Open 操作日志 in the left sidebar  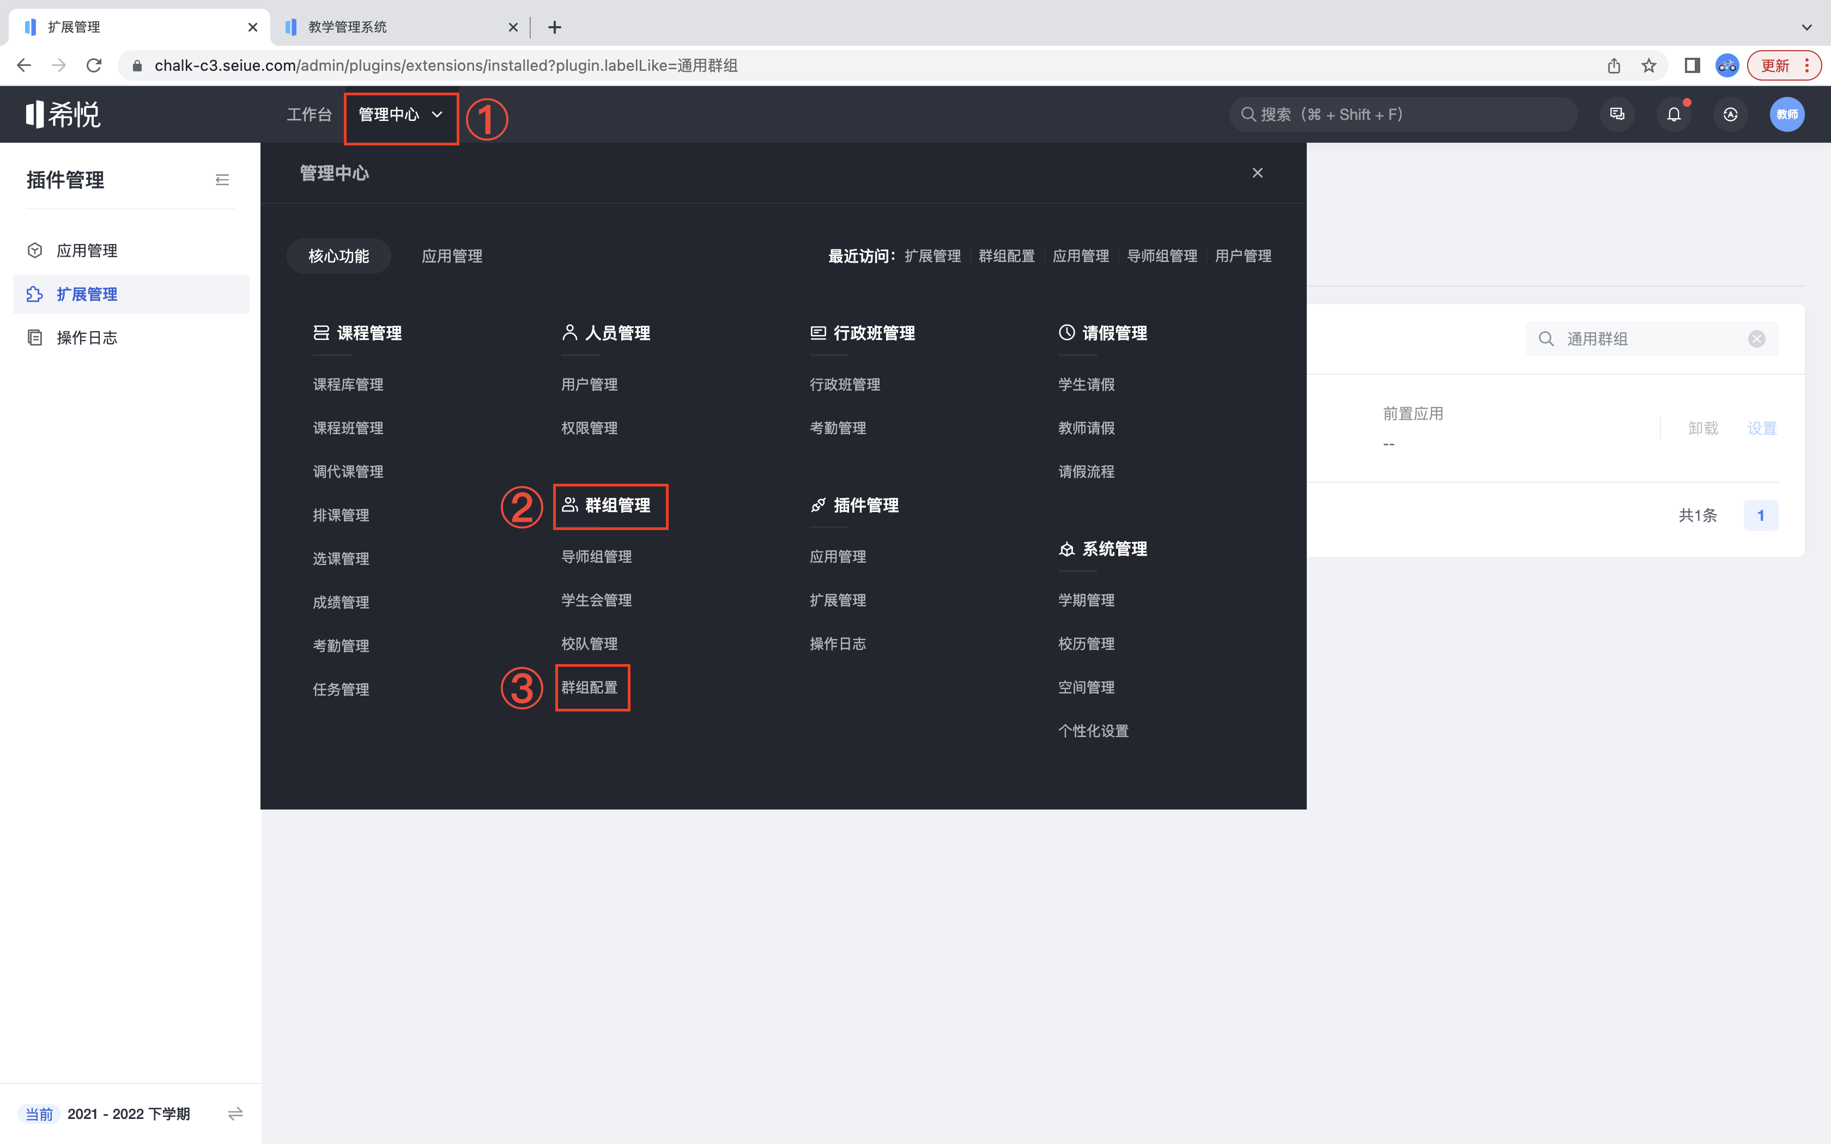click(131, 337)
